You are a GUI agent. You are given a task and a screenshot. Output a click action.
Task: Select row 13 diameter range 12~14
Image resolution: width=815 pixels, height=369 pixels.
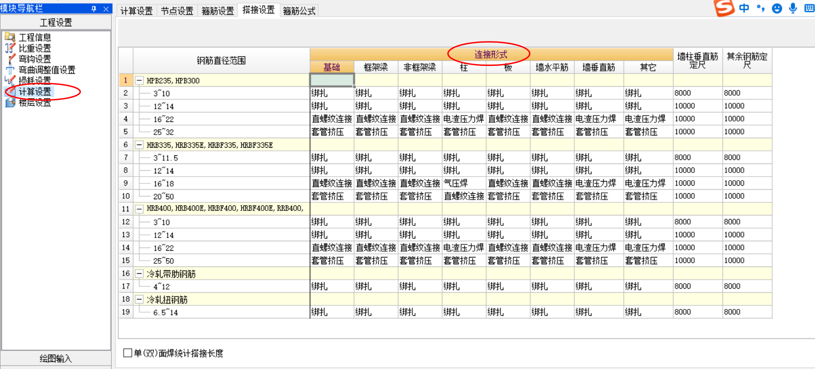[x=164, y=235]
